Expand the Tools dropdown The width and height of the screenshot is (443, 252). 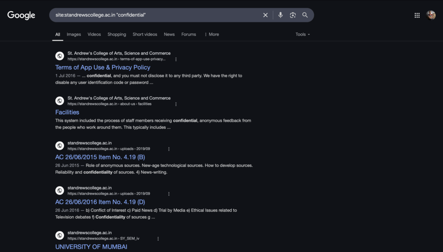click(x=302, y=35)
